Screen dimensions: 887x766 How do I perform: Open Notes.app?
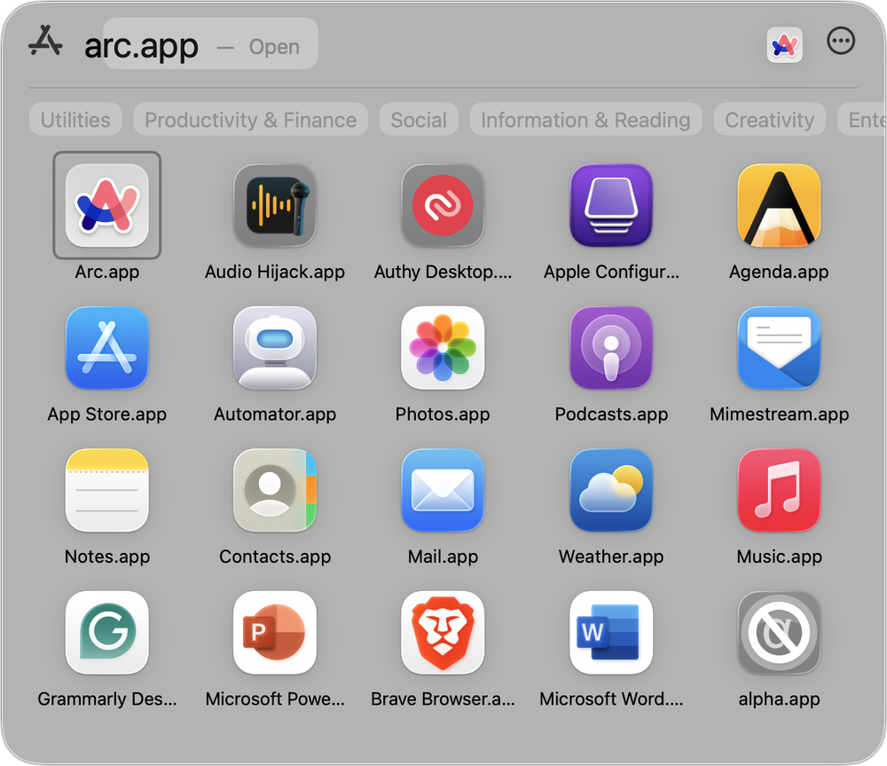pos(107,490)
